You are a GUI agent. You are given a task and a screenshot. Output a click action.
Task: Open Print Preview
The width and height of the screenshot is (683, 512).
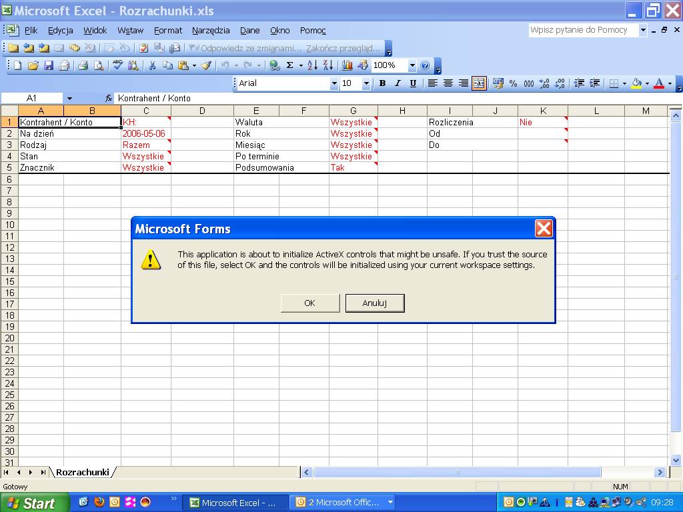click(99, 66)
